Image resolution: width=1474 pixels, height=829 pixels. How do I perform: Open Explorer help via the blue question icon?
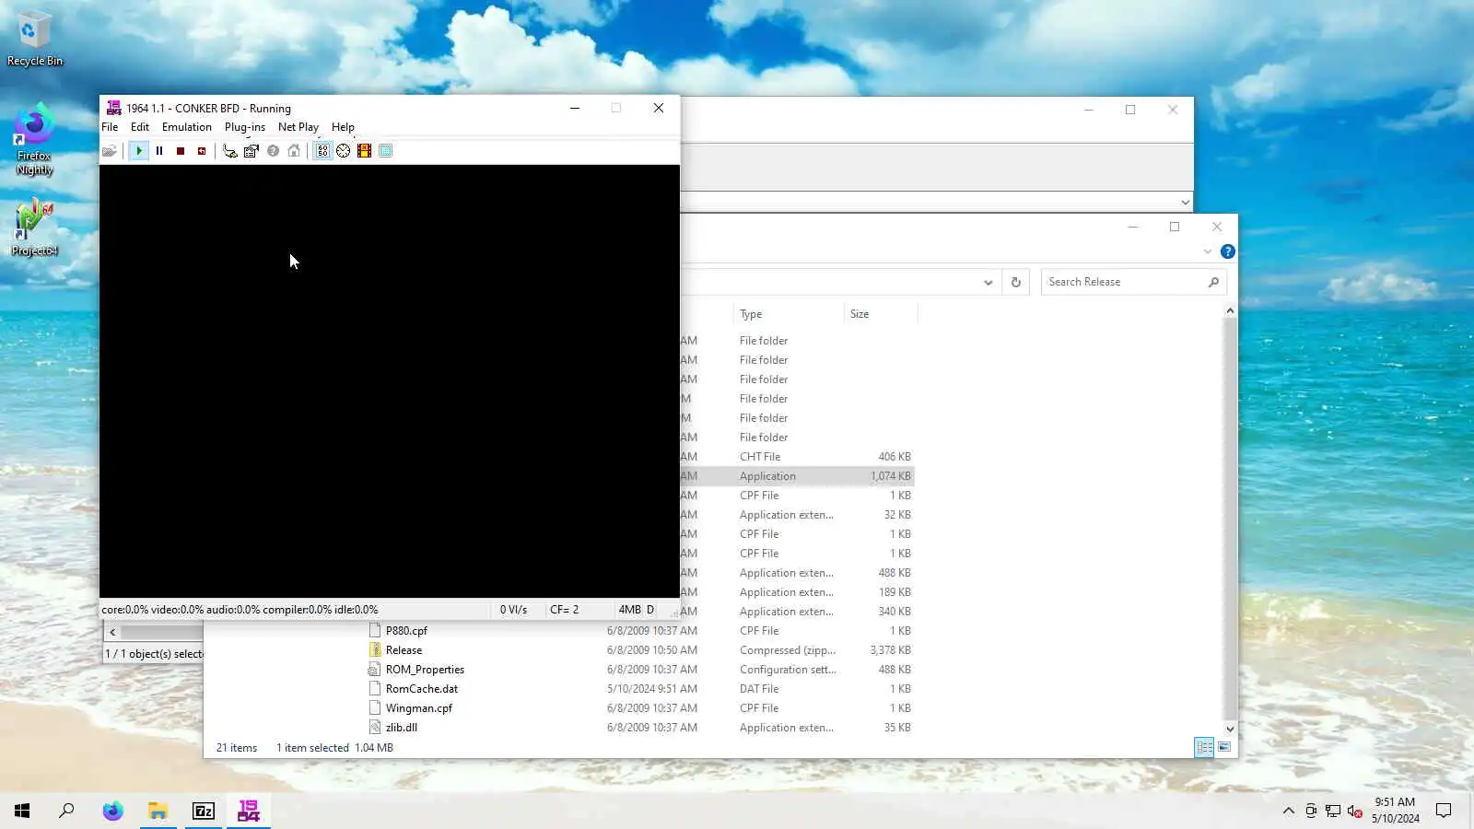pos(1228,251)
